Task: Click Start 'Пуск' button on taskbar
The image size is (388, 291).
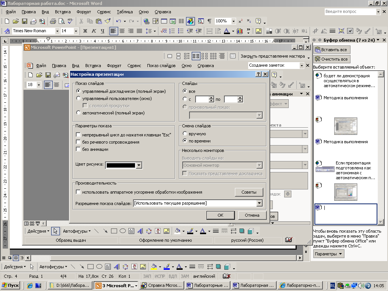Action: [10, 286]
